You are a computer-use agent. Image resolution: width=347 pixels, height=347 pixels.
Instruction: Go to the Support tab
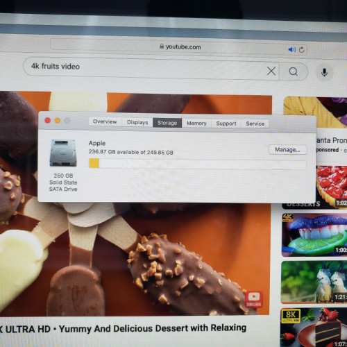[x=226, y=124]
